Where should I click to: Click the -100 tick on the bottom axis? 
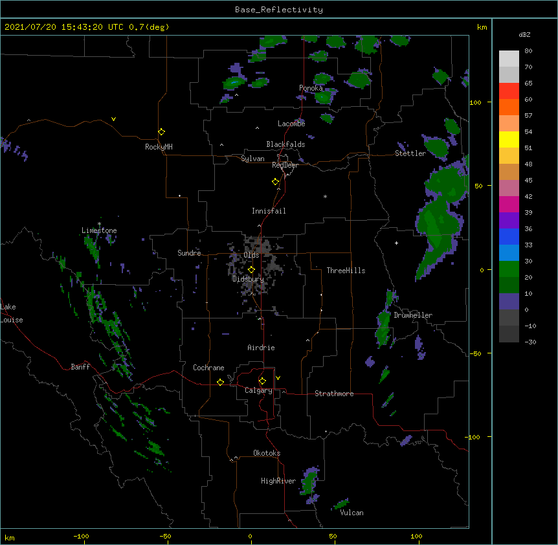click(x=81, y=536)
